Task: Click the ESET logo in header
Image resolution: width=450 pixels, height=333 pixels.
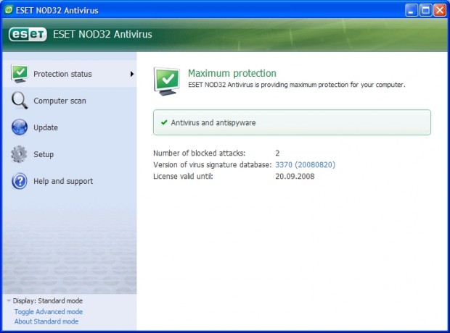Action: click(x=28, y=34)
